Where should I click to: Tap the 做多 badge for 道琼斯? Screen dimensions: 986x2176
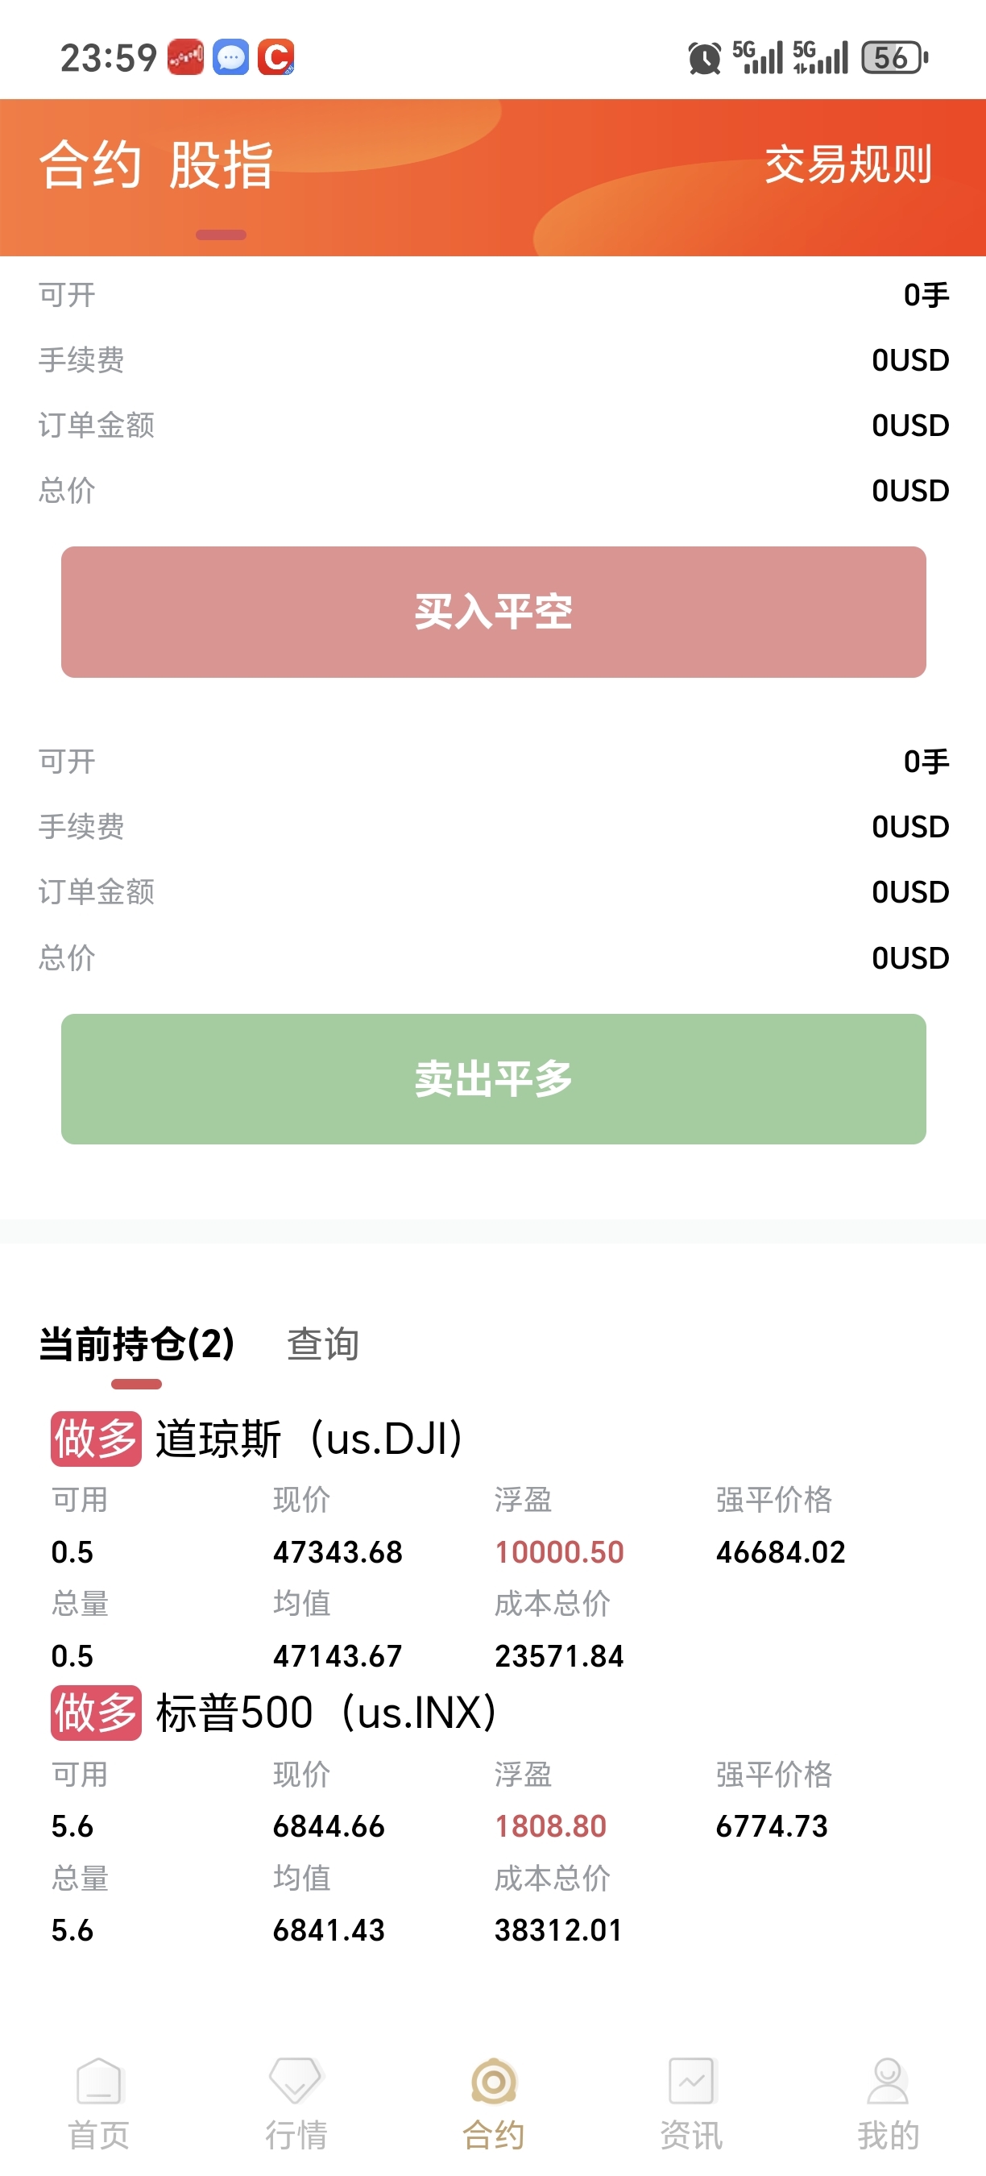click(95, 1439)
